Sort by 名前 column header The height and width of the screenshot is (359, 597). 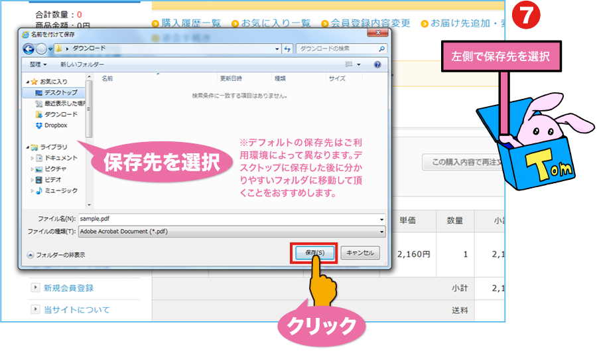(x=107, y=78)
